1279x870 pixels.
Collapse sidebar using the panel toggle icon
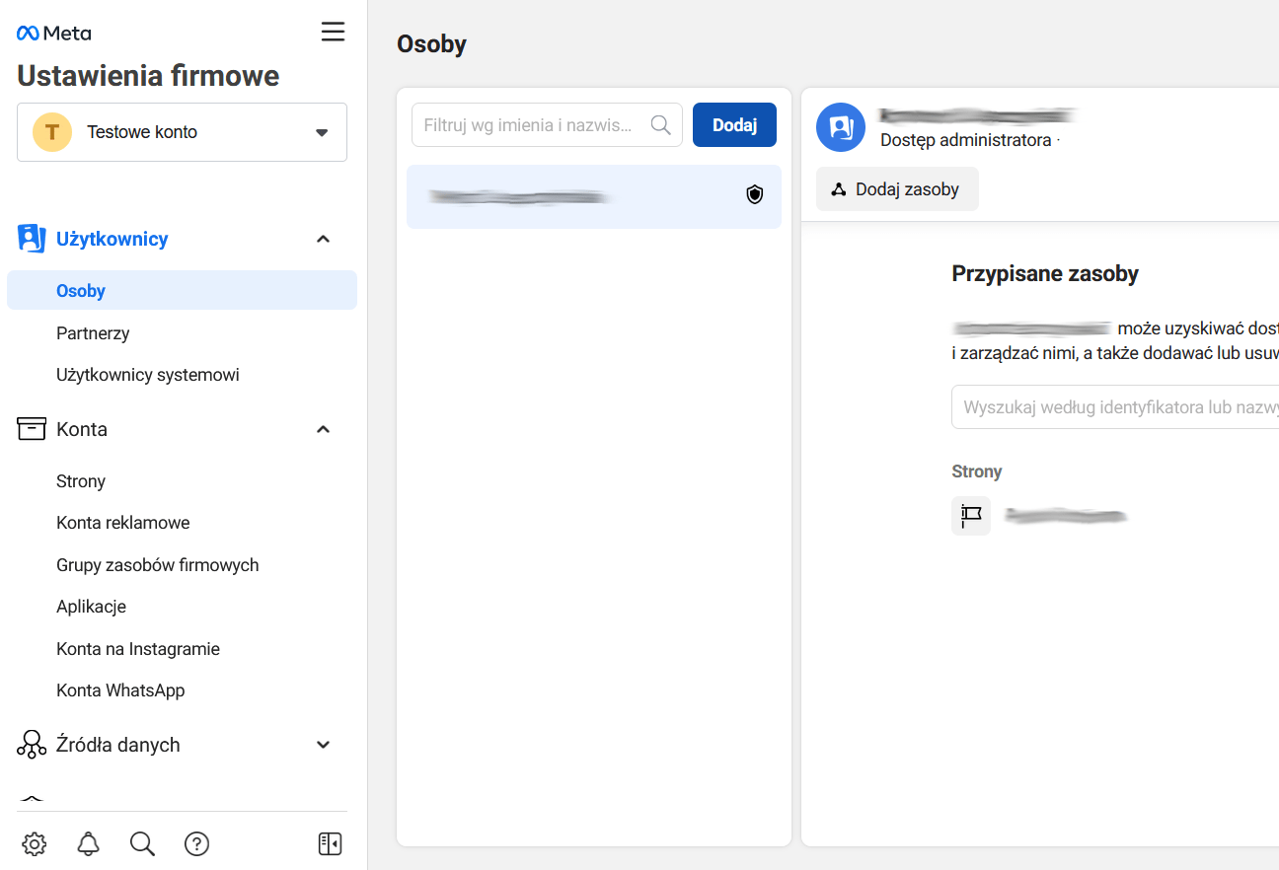tap(330, 843)
